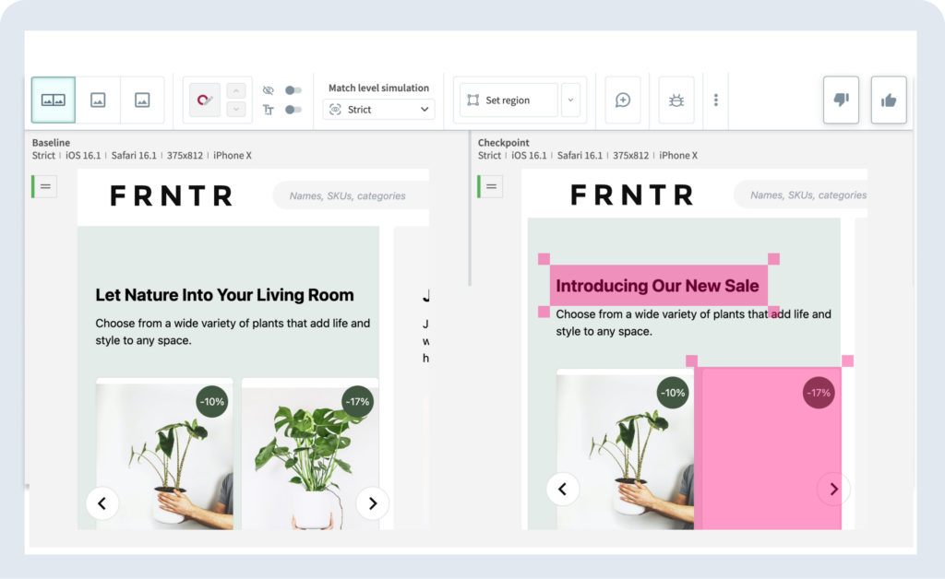Viewport: 945px width, 579px height.
Task: Click the previous arrow in baseline carousel
Action: [102, 503]
